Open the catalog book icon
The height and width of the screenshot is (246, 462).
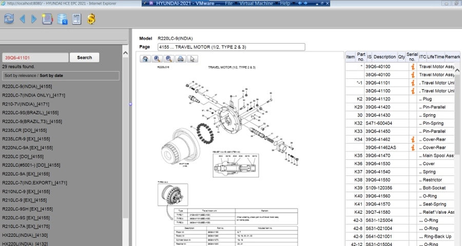pyautogui.click(x=47, y=19)
